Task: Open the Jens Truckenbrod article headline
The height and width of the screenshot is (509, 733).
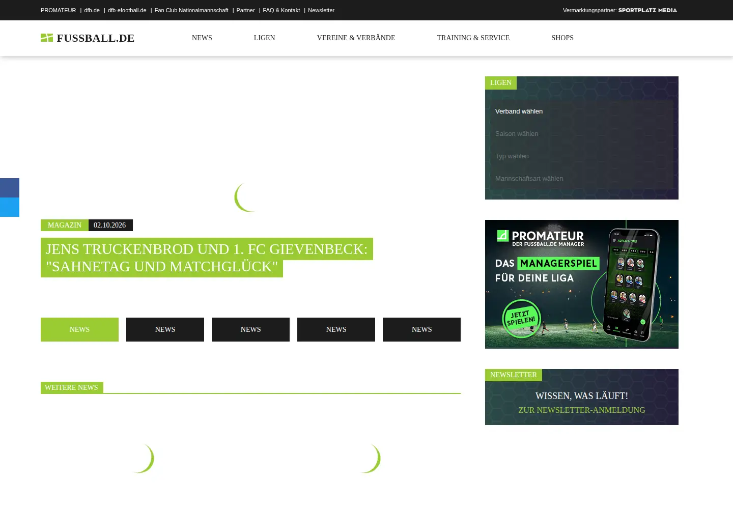Action: (207, 258)
